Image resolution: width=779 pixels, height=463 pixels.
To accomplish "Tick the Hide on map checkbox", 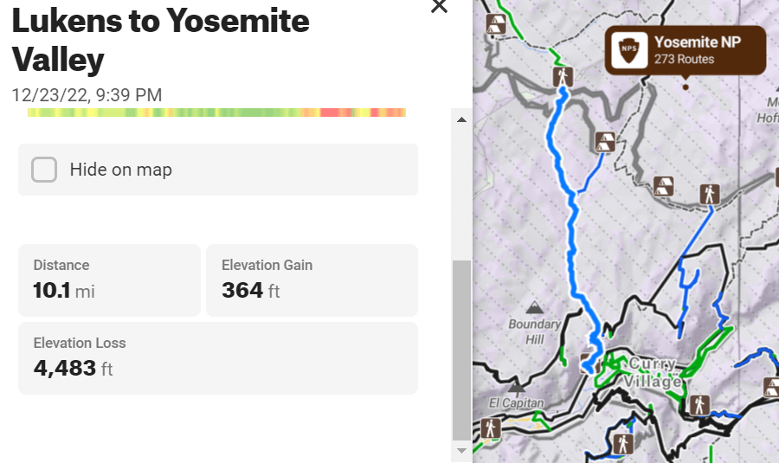I will 44,170.
